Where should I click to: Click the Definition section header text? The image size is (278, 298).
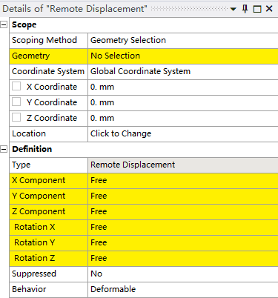pyautogui.click(x=32, y=149)
